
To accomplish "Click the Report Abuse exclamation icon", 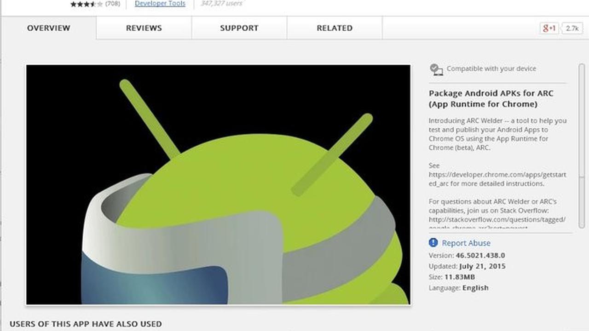I will click(x=433, y=243).
